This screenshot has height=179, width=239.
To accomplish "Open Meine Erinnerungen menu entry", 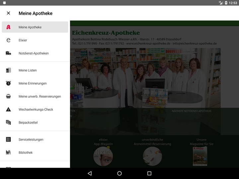I will pos(35,84).
